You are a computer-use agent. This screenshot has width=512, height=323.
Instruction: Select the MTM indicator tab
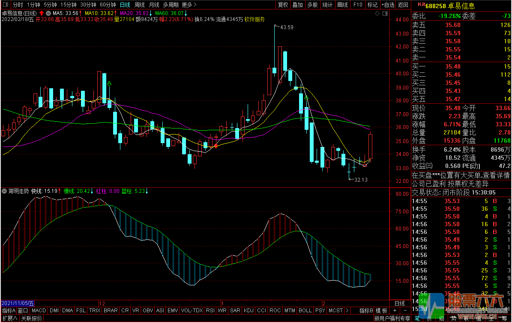click(290, 311)
